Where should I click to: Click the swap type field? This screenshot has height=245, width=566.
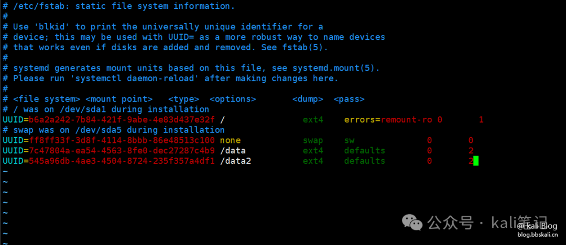313,140
